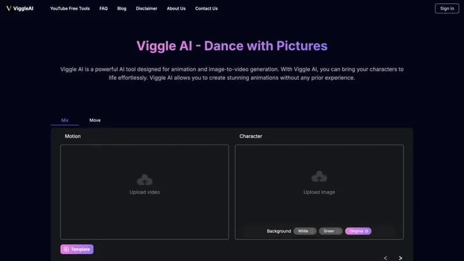Screen dimensions: 464x261
Task: Click the Upload video text
Action: point(144,192)
